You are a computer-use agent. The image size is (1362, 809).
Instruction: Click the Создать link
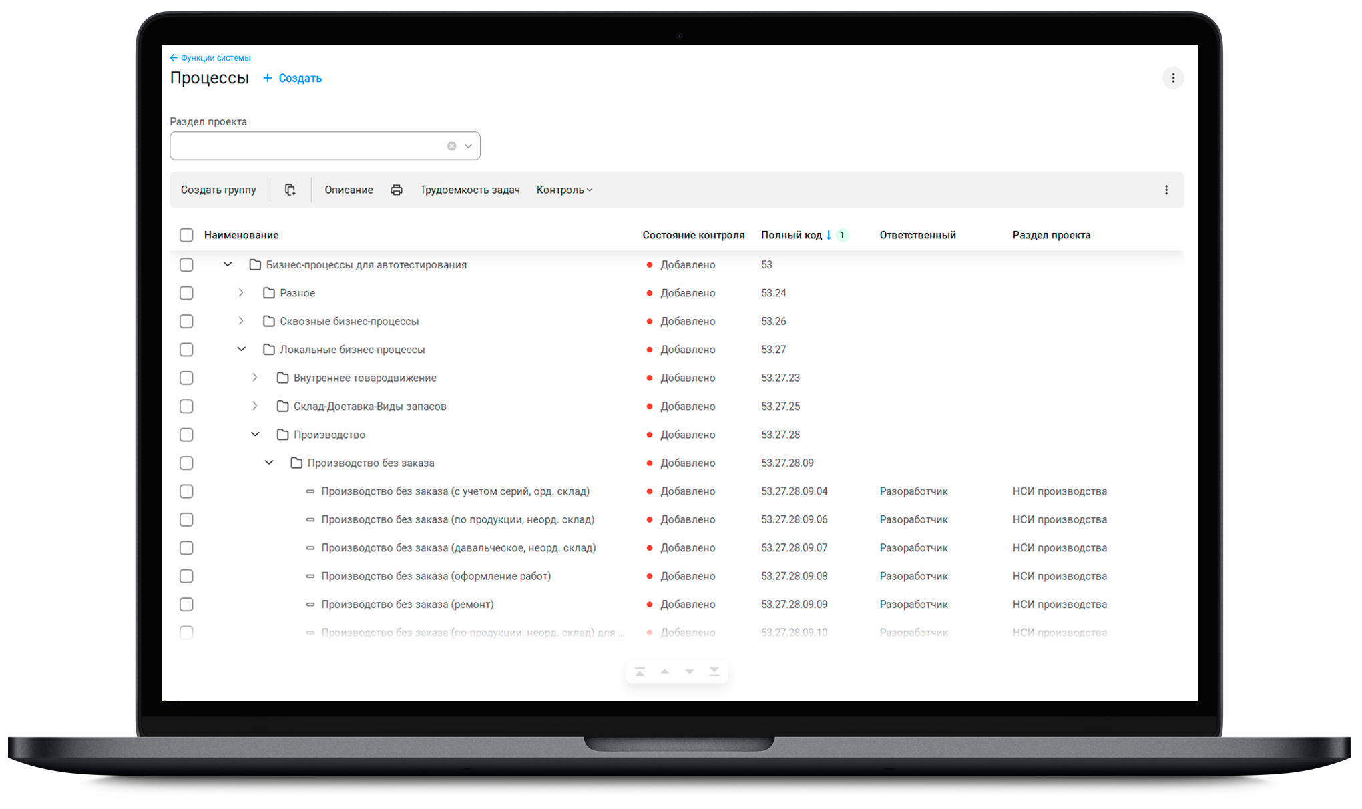pyautogui.click(x=292, y=78)
